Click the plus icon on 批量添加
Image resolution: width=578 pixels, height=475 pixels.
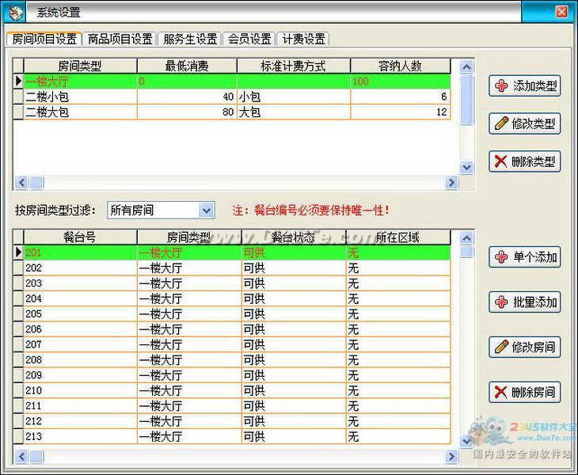tap(501, 302)
